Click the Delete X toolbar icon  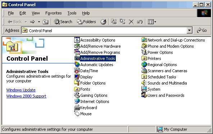[131, 22]
